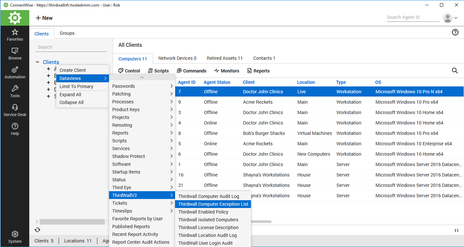This screenshot has width=464, height=247.
Task: Switch to Network Devices tab
Action: click(177, 58)
